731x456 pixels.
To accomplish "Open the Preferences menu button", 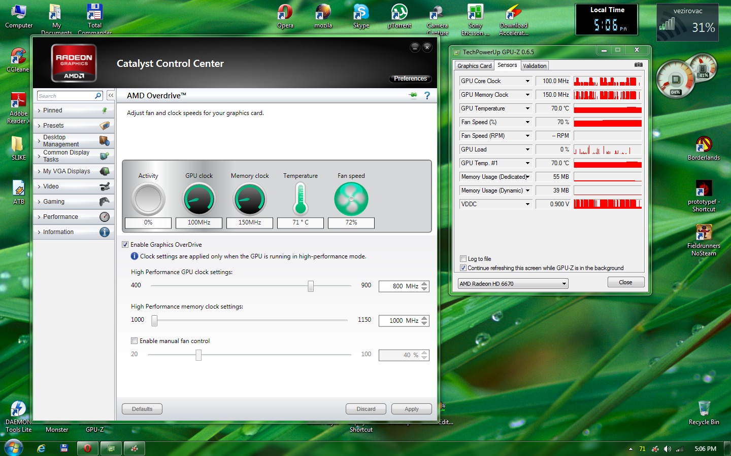I will click(x=410, y=79).
